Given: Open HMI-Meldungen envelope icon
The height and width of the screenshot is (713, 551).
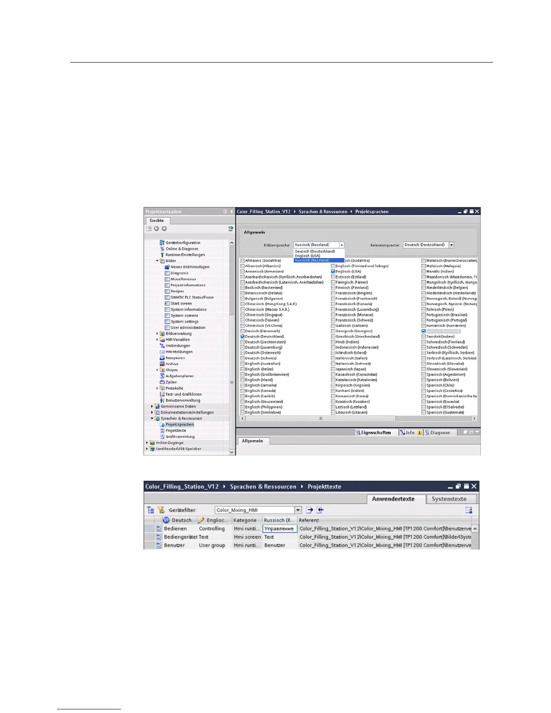Looking at the screenshot, I should tap(162, 352).
